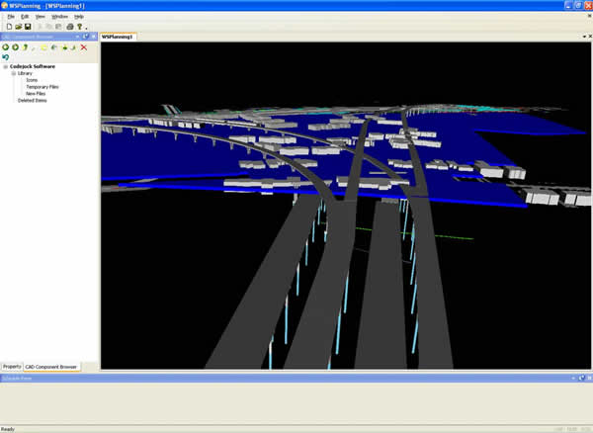Image resolution: width=593 pixels, height=433 pixels.
Task: Click the Open file folder icon
Action: click(18, 27)
